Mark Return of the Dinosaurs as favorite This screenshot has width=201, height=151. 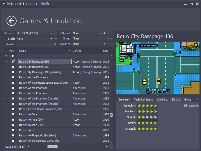tap(13, 77)
